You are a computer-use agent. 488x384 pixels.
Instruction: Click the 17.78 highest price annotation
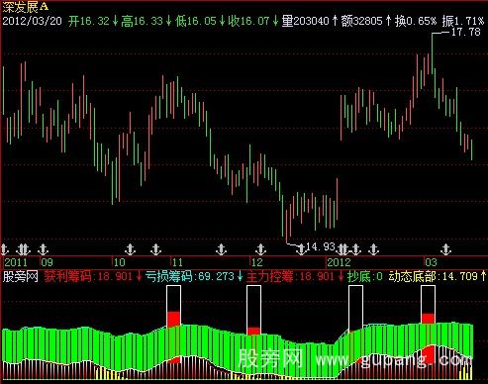pos(465,32)
